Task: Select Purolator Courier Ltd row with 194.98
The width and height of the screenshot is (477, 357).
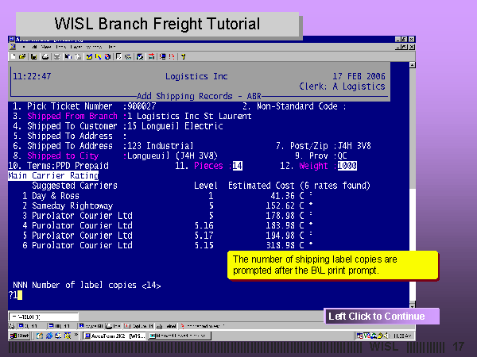Action: 166,236
